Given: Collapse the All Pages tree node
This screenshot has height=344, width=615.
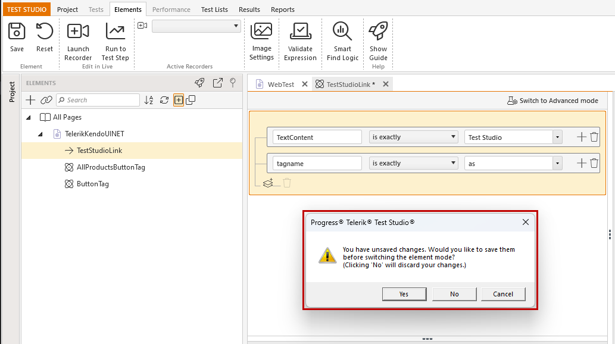Looking at the screenshot, I should click(29, 117).
